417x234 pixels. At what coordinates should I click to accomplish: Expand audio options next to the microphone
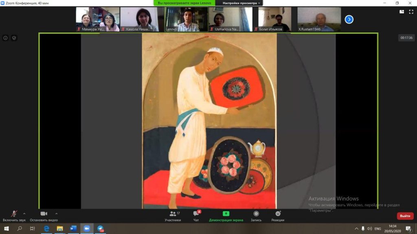pyautogui.click(x=24, y=213)
